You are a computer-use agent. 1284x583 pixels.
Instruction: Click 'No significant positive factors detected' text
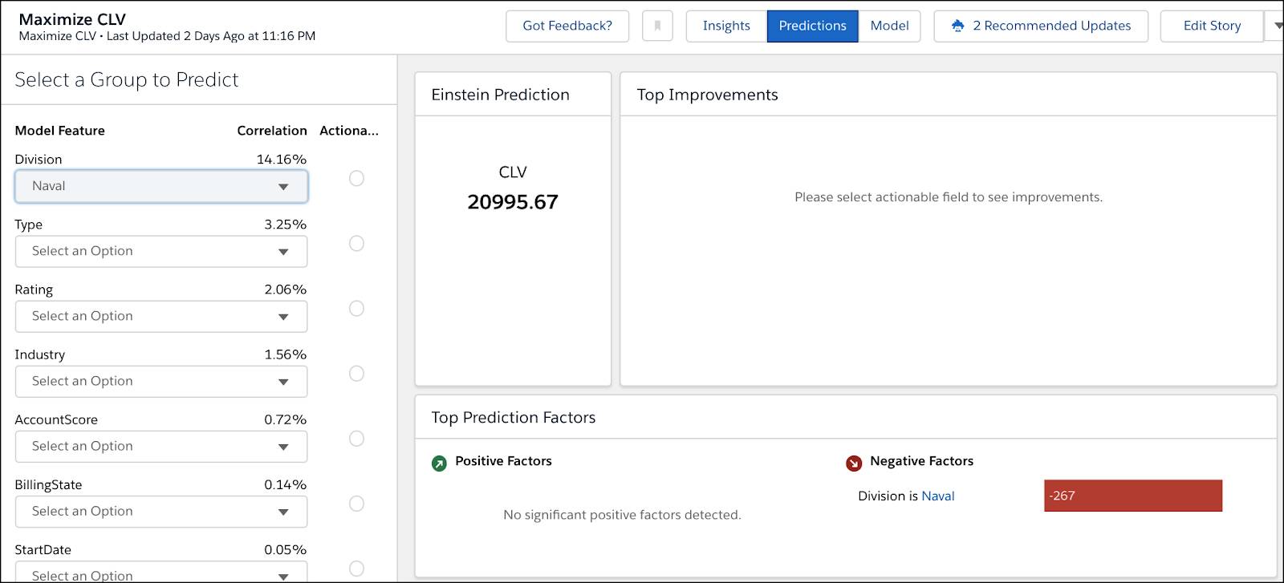pyautogui.click(x=622, y=515)
